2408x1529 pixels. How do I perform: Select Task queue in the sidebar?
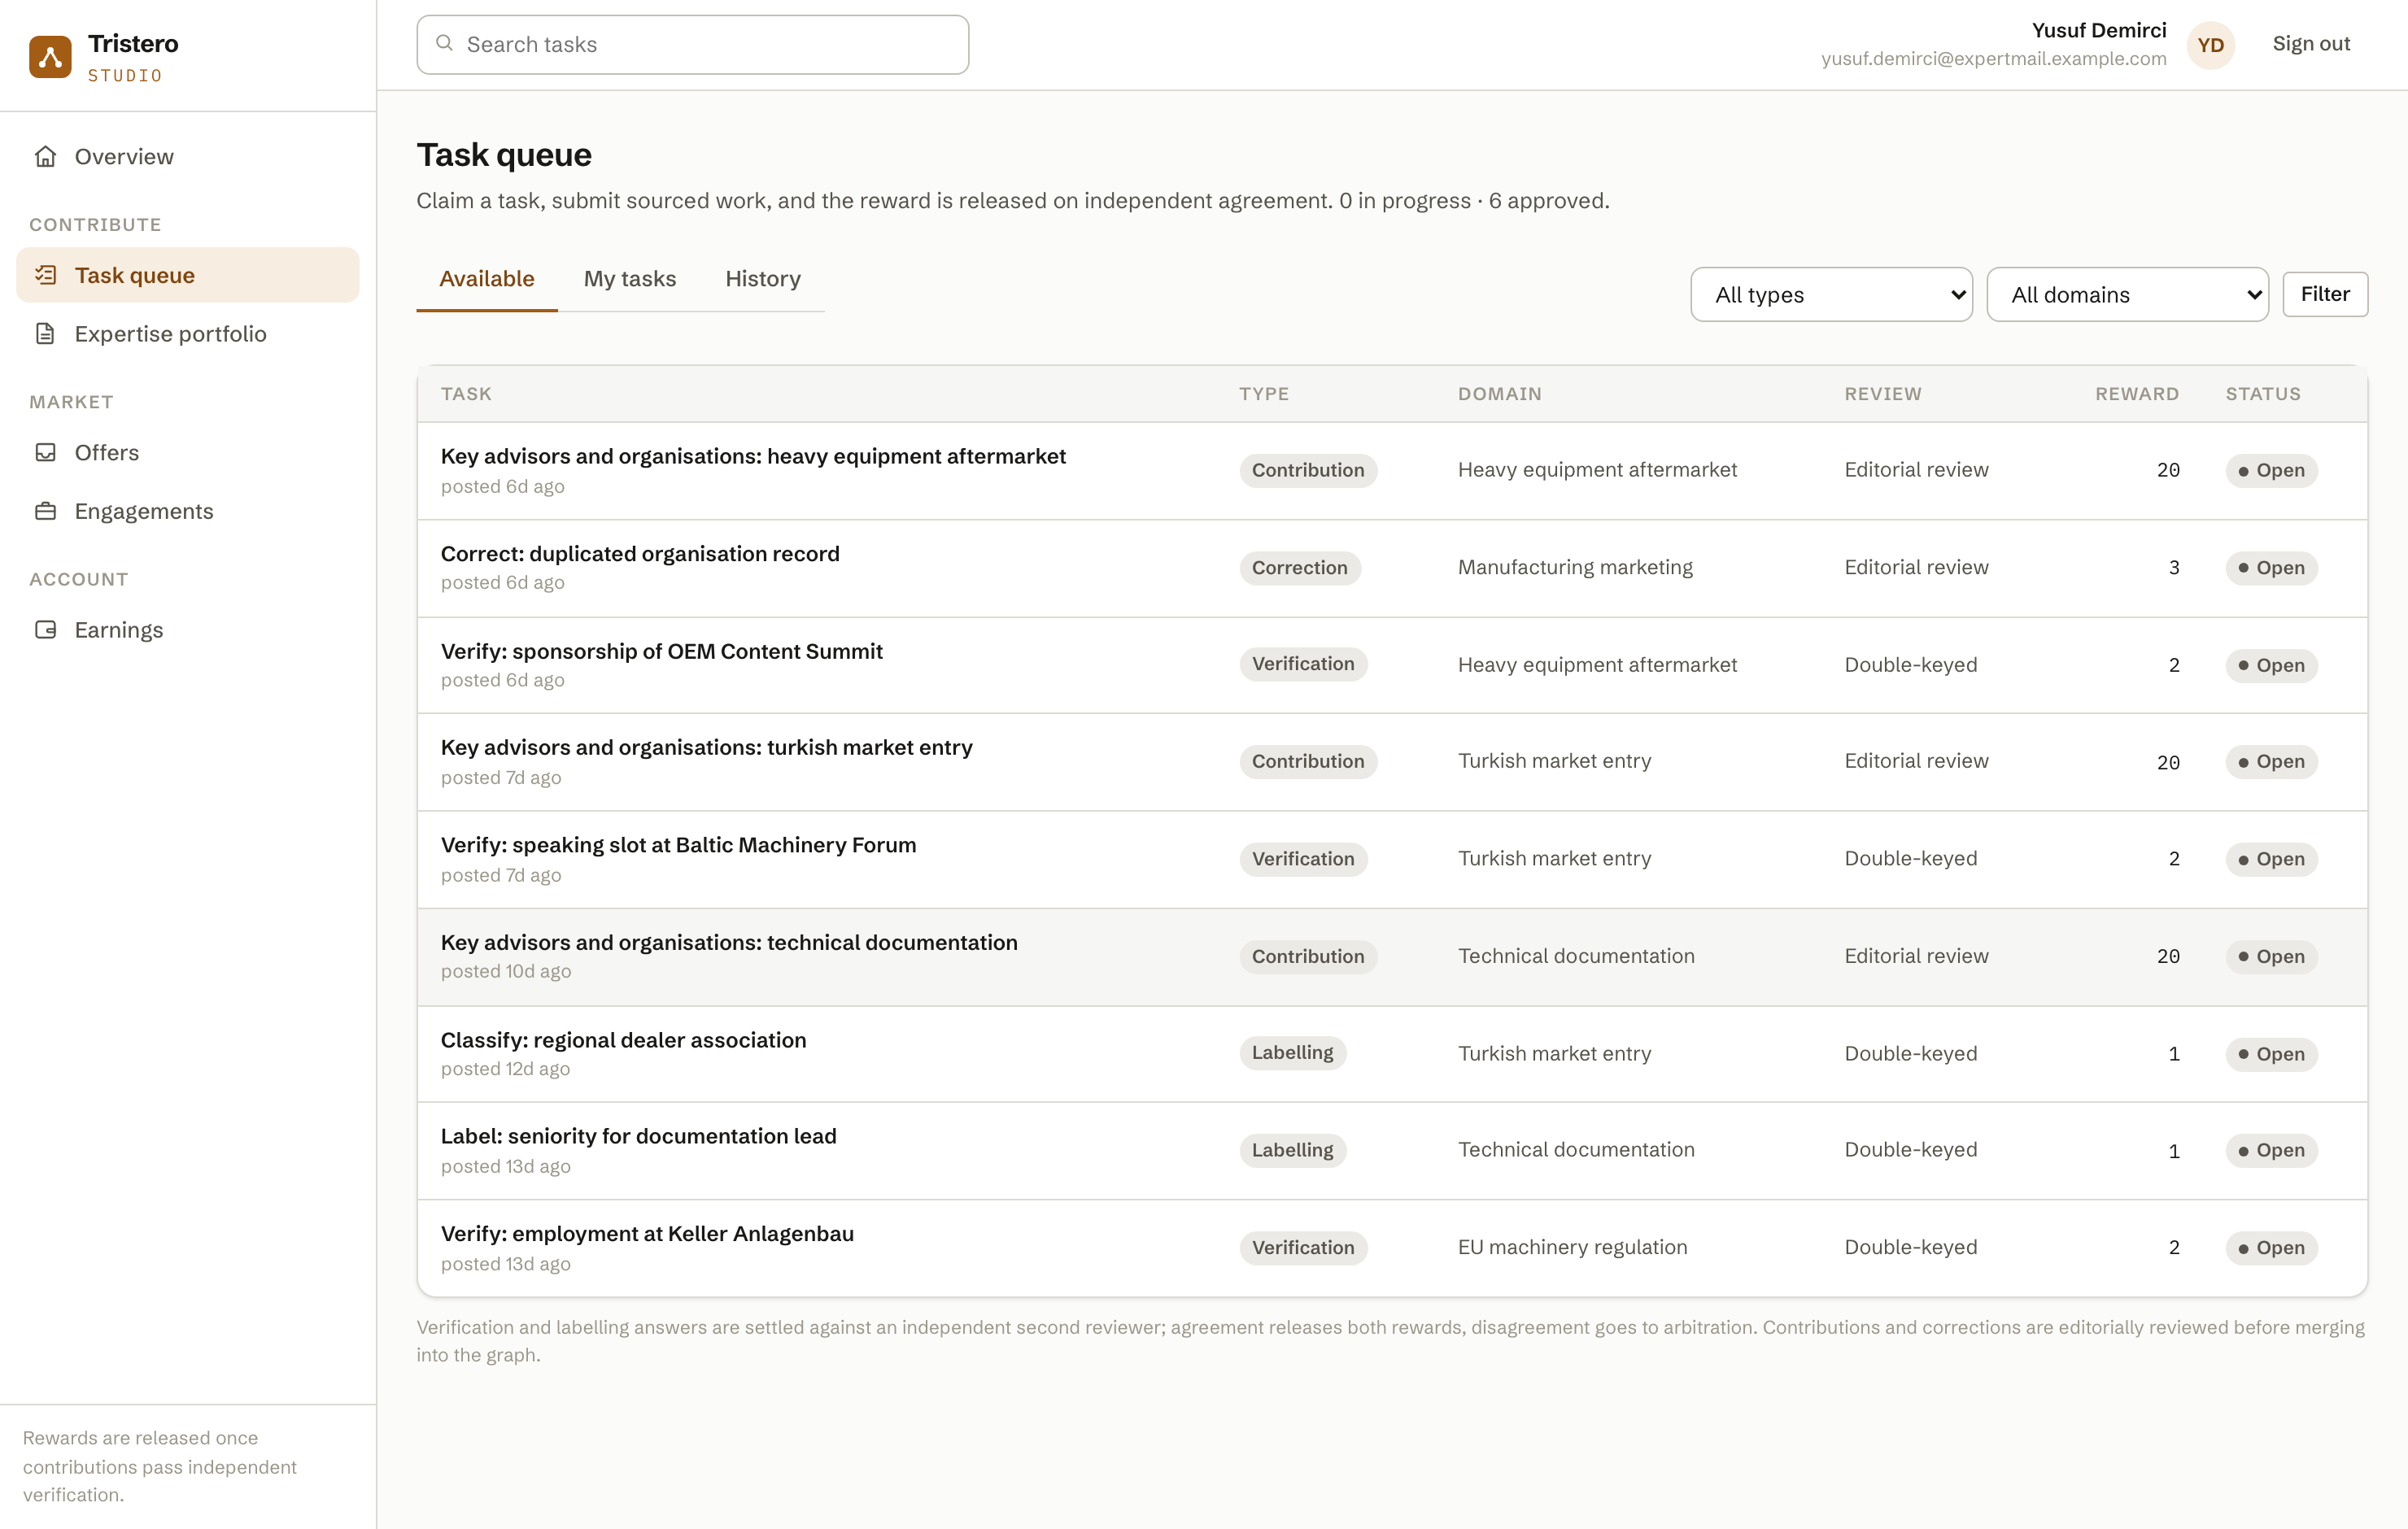pyautogui.click(x=188, y=275)
